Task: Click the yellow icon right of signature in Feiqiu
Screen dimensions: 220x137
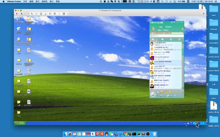Action: pyautogui.click(x=182, y=29)
